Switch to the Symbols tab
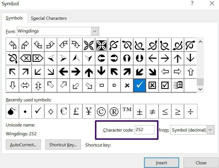 14,18
